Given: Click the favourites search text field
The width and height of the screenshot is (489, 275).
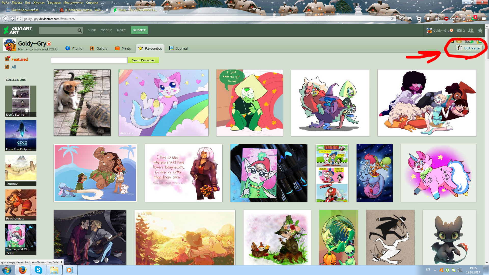Looking at the screenshot, I should point(89,60).
